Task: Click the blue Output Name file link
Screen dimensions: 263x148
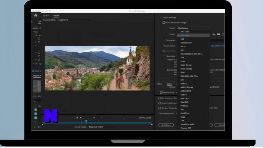Action: pos(217,46)
